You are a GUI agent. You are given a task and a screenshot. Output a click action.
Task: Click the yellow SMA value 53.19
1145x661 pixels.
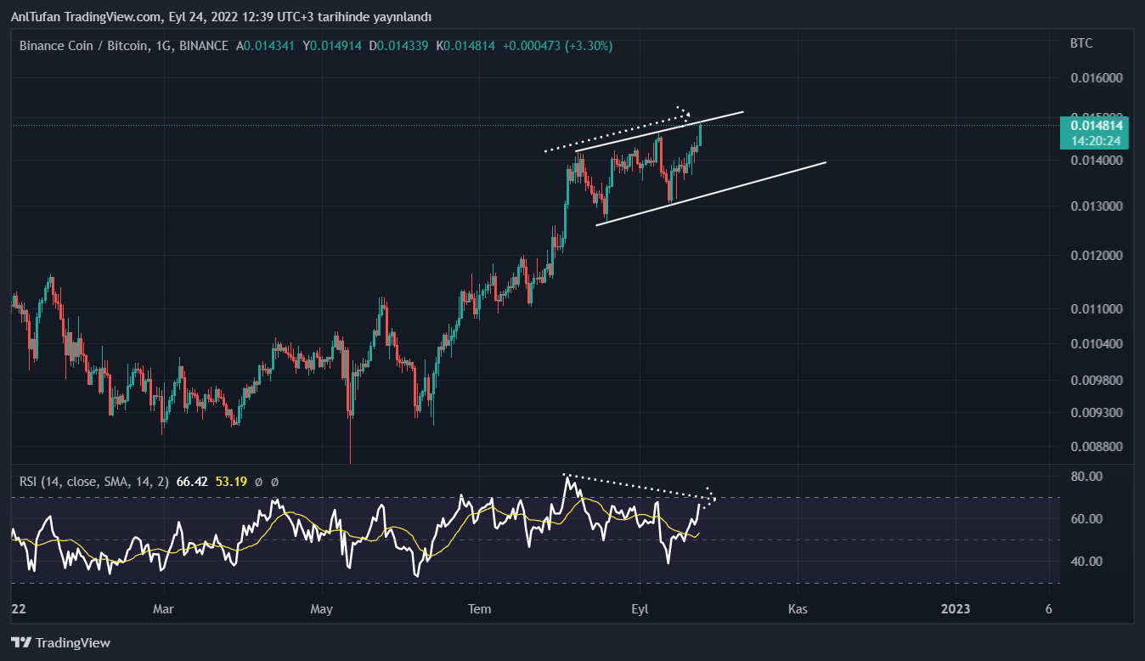point(230,482)
